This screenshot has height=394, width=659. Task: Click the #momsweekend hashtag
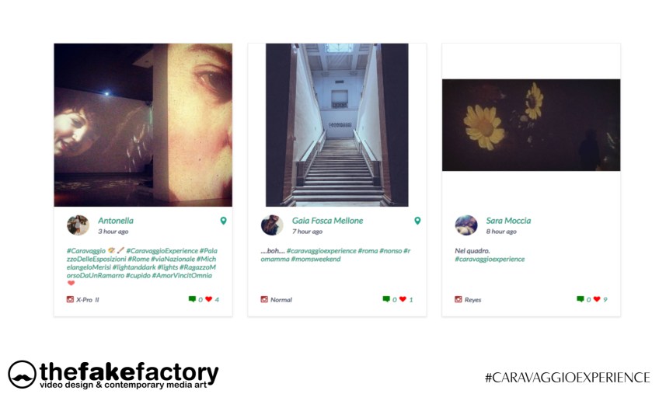316,259
